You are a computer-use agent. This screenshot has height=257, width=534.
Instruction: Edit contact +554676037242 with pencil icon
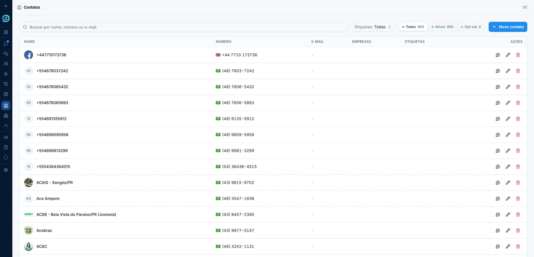click(x=508, y=71)
